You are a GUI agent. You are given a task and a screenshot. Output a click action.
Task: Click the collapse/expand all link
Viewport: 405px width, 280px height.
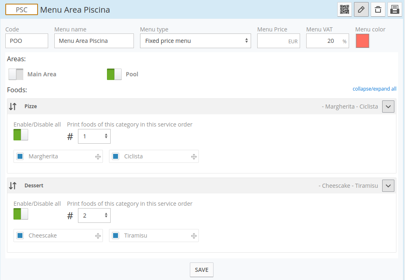(x=374, y=89)
